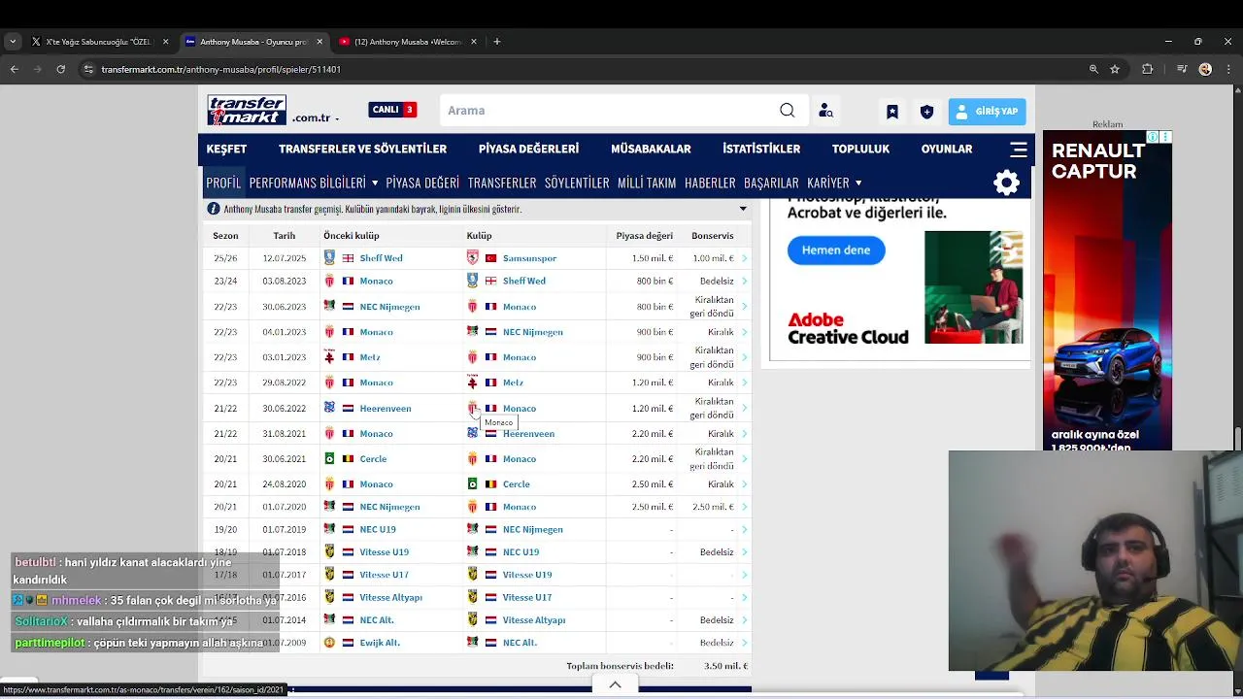
Task: Click Hemen dene in Adobe ad
Action: point(836,250)
